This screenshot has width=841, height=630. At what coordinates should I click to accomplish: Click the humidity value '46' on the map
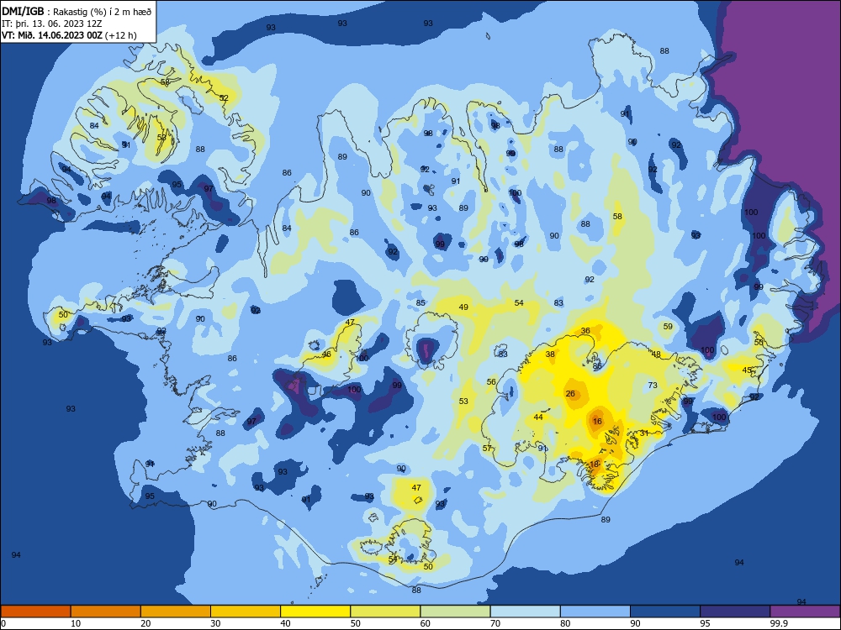point(326,354)
